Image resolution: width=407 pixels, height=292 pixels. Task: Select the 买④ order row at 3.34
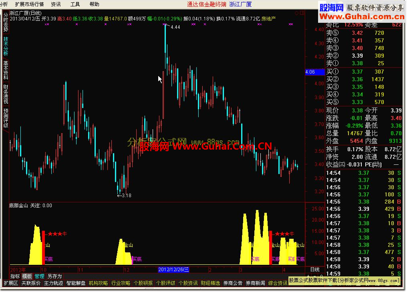[364, 94]
